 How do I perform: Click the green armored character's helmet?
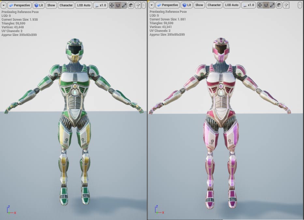tap(75, 49)
